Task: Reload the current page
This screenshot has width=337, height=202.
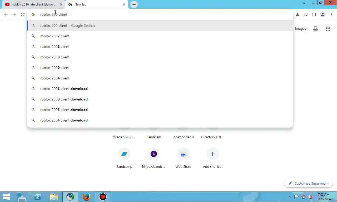Action: [x=23, y=14]
